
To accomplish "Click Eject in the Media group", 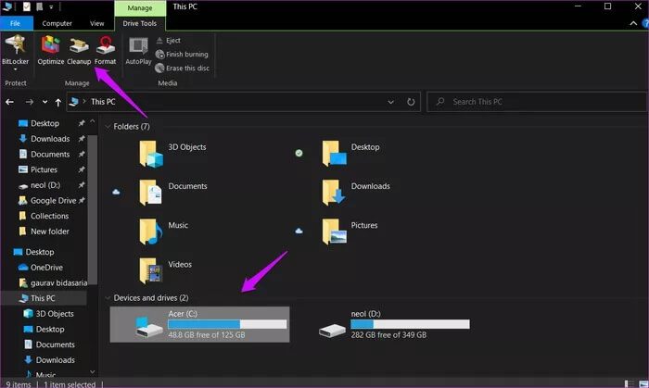I will coord(169,40).
